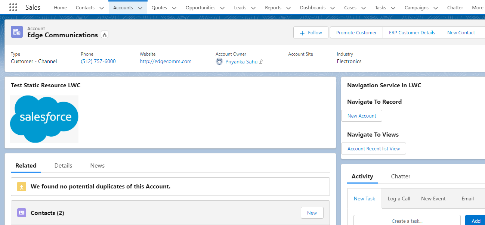
Task: View the account hierarchy icon next to Edge Communications
Action: tap(105, 35)
